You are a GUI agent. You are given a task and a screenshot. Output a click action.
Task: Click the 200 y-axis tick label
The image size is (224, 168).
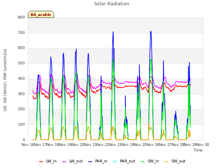point(21,109)
